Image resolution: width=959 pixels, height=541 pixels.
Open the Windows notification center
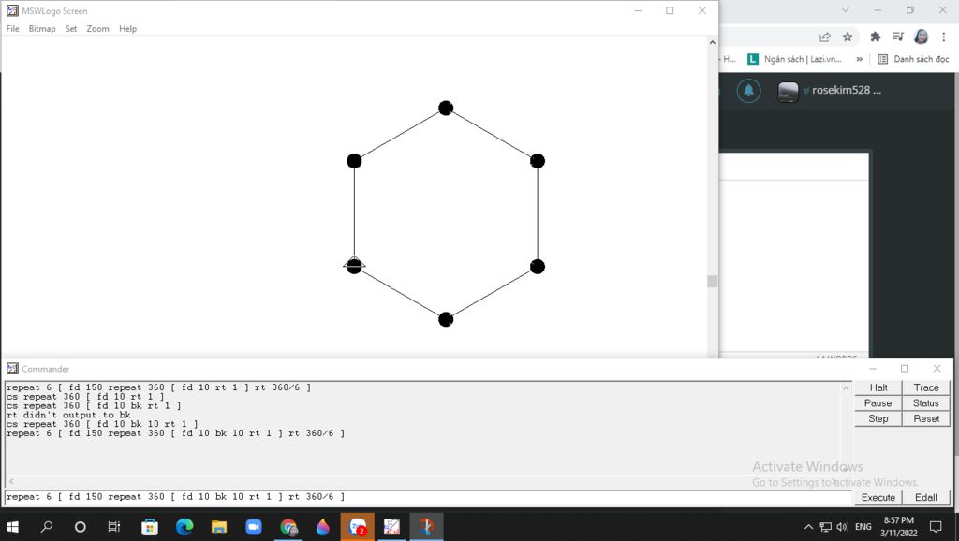pyautogui.click(x=936, y=526)
